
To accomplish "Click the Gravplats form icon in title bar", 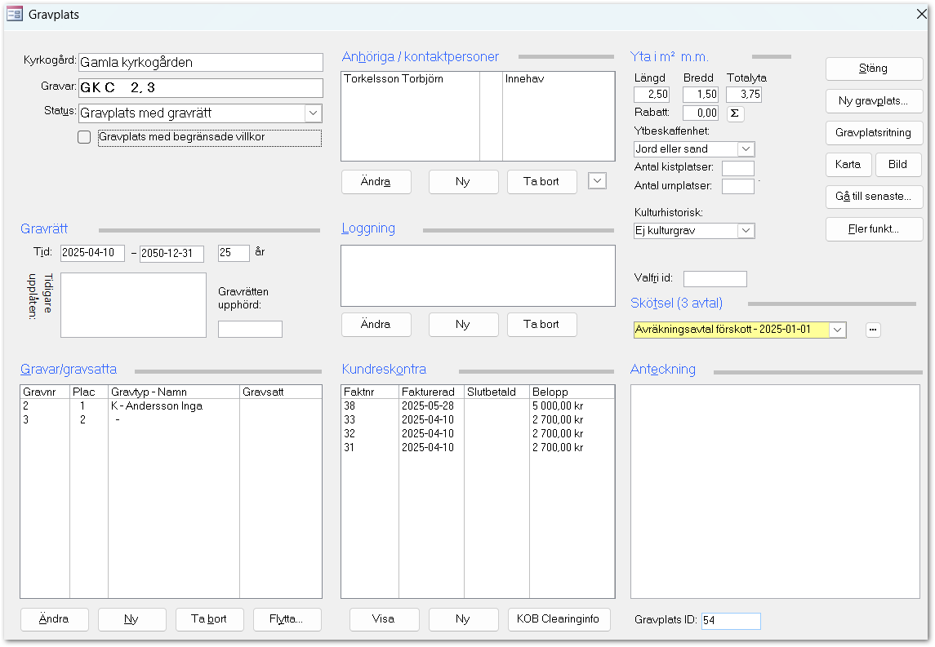I will click(14, 14).
